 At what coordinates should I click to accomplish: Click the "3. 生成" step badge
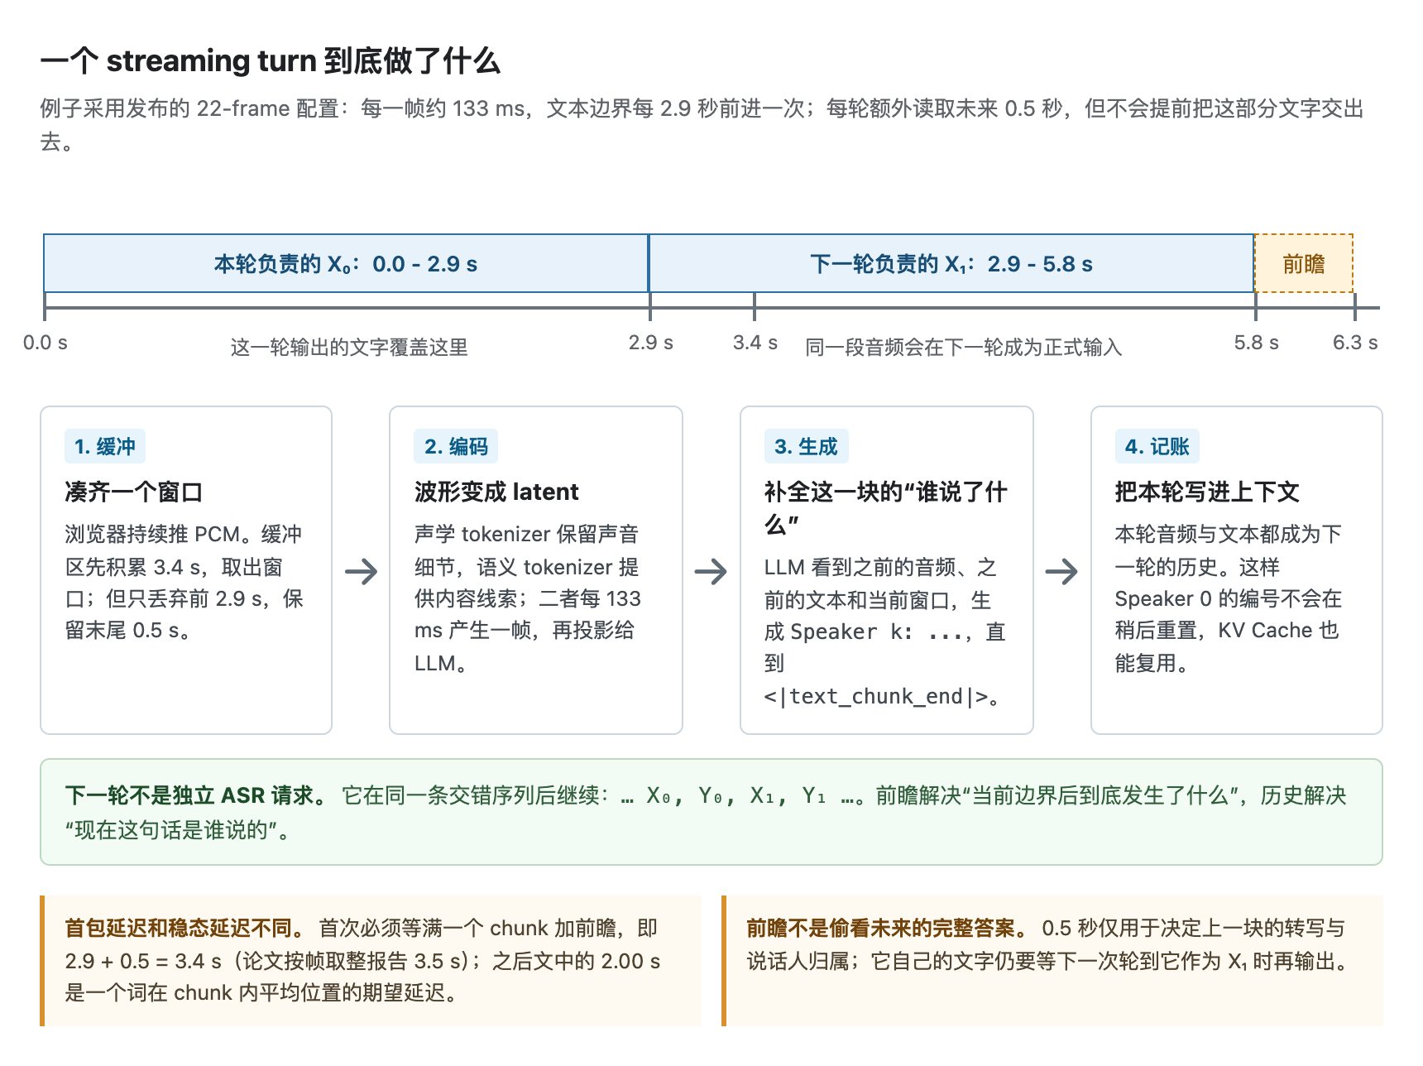(807, 446)
